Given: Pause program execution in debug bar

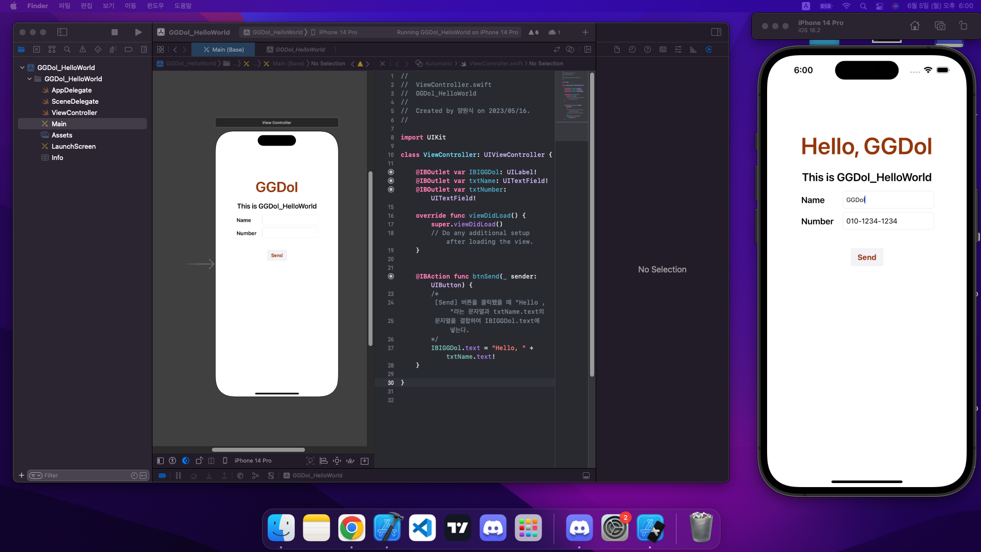Looking at the screenshot, I should coord(178,476).
